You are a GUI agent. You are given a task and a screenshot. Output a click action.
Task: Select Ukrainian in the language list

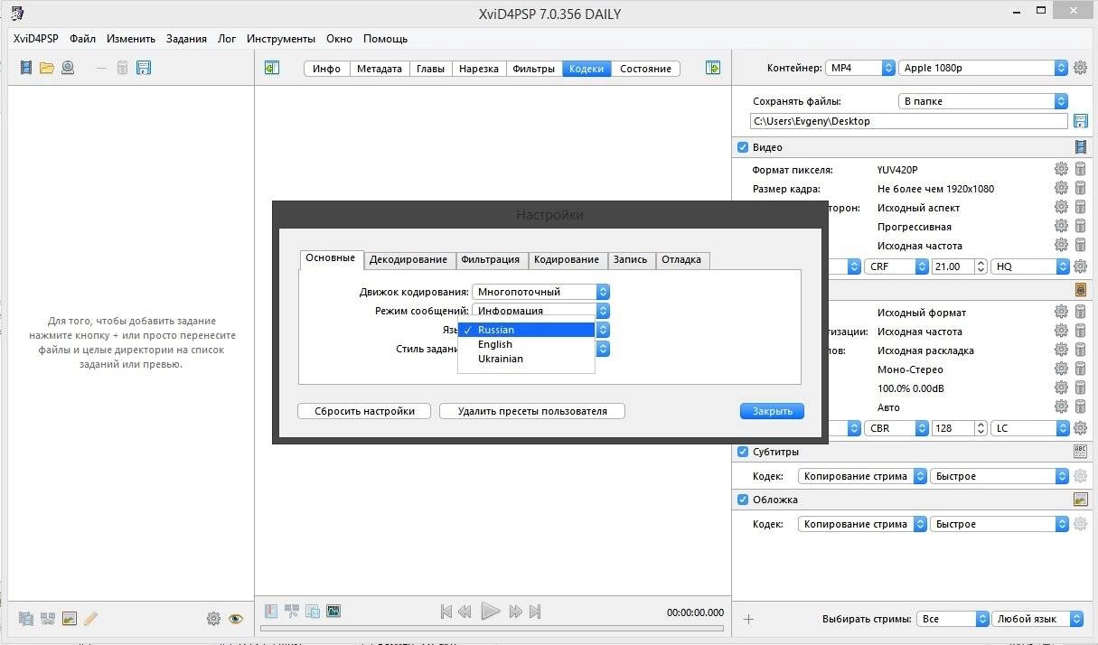[526, 359]
